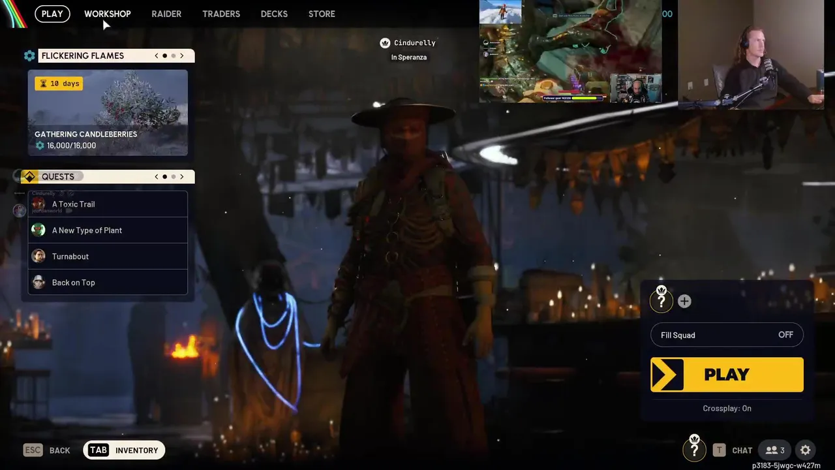Screen dimensions: 835x470
Task: Open the Chat with T key button
Action: [x=733, y=450]
